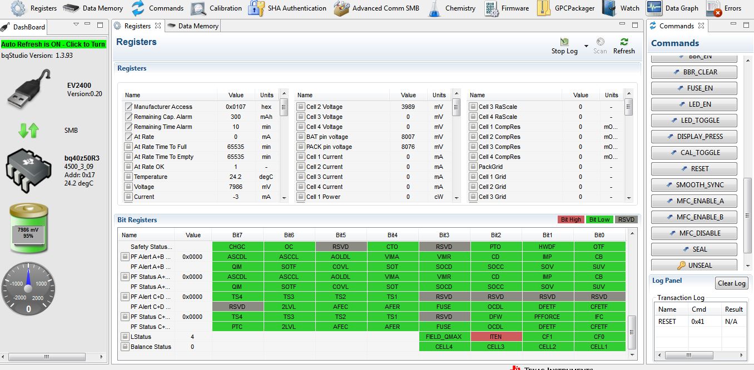Toggle the HWDF bit cell
754x370 pixels.
click(548, 247)
